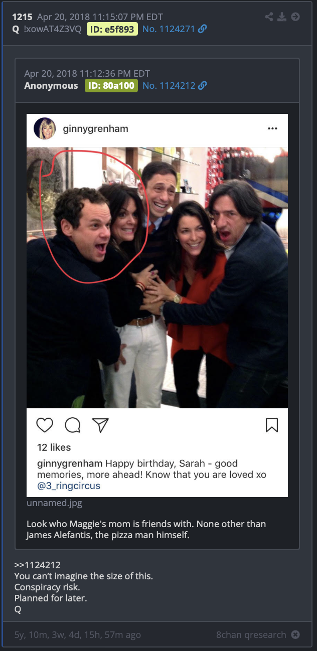Click the ginnygrenham profile avatar
The image size is (317, 651).
tap(44, 129)
